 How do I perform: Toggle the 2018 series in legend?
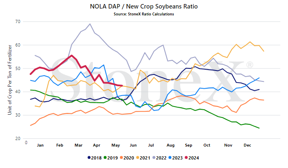pos(95,158)
